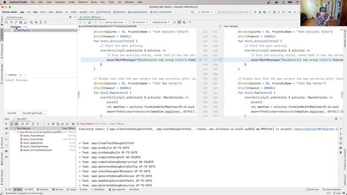This screenshot has width=347, height=195.
Task: Click the trash clear icon beside the console output
Action: (x=341, y=153)
